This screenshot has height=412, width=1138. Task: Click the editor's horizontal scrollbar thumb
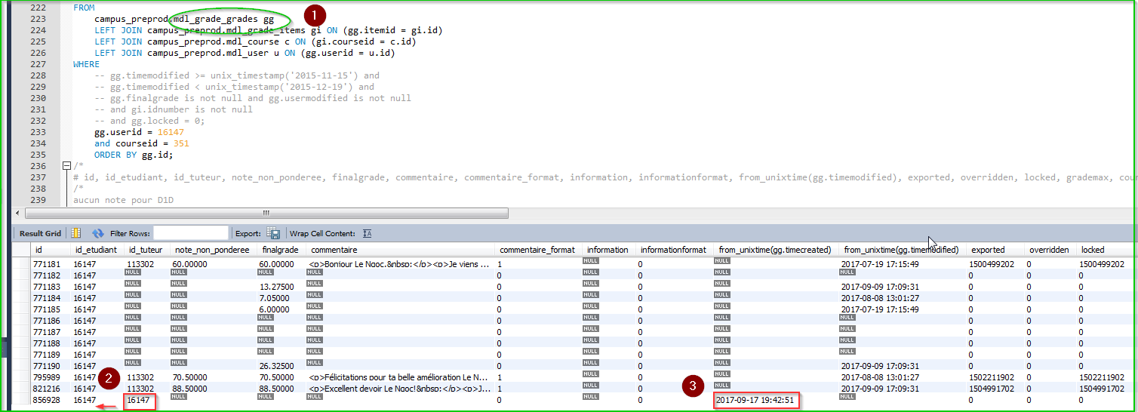point(265,213)
